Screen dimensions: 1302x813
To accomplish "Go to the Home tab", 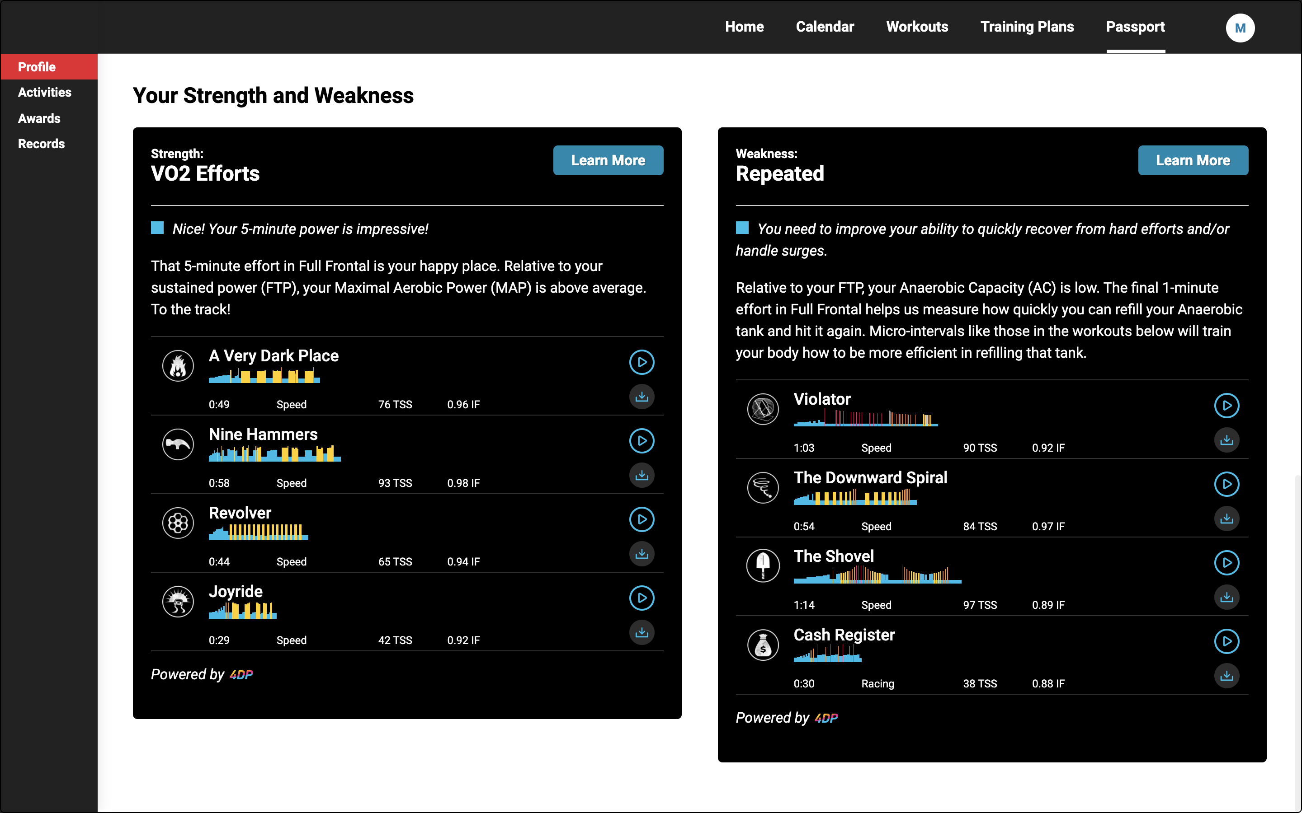I will pos(744,27).
